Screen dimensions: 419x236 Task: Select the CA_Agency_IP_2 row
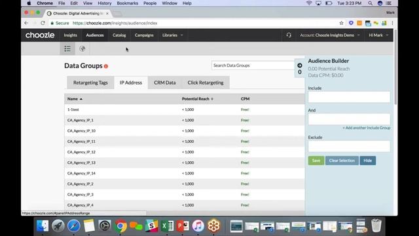185,184
